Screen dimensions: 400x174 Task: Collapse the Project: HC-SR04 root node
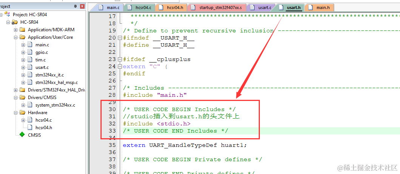1,15
